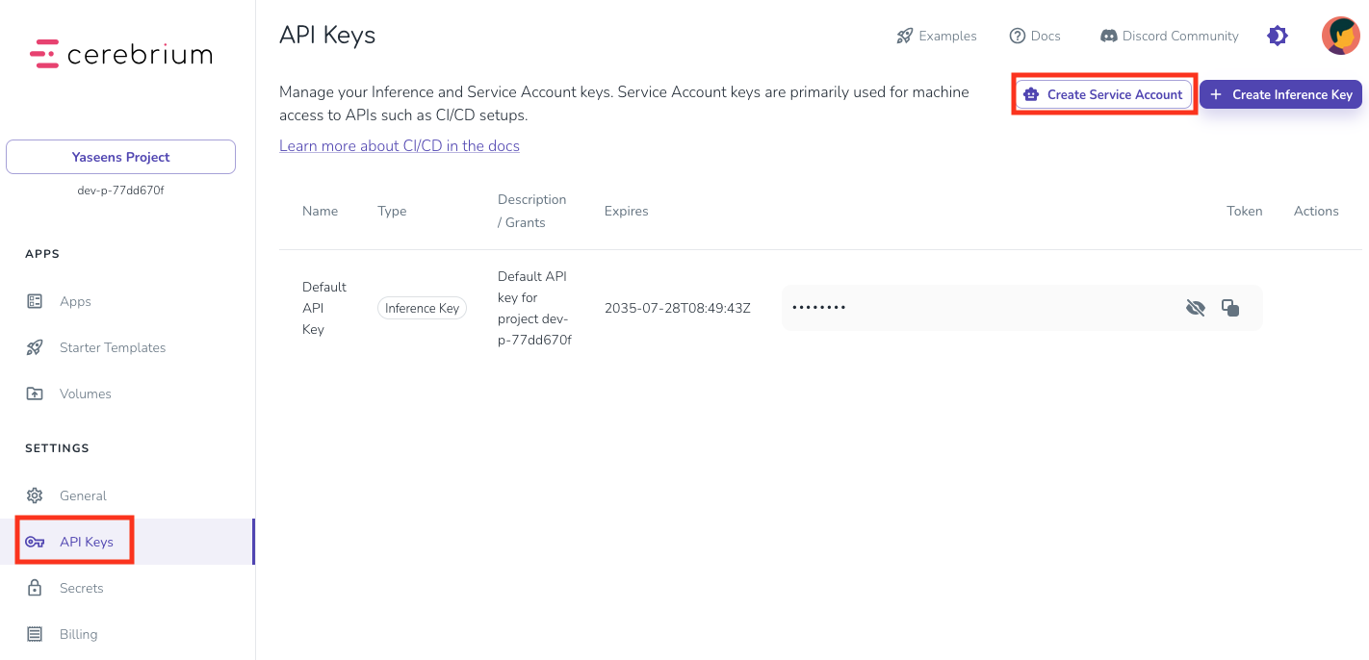Open the Apps section icon in sidebar
Viewport: 1369px width, 660px height.
[35, 301]
